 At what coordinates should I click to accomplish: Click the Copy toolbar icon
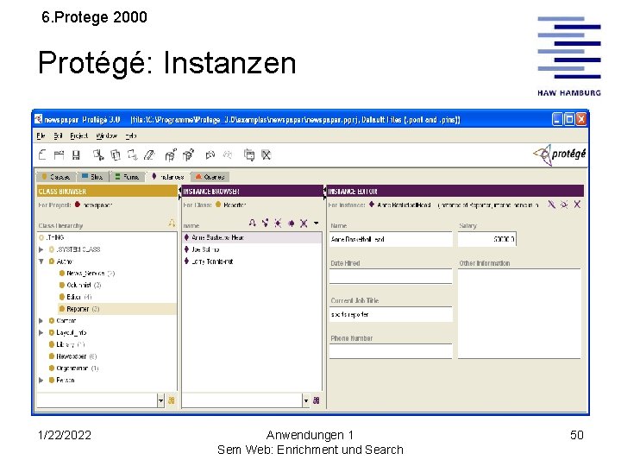coord(116,154)
